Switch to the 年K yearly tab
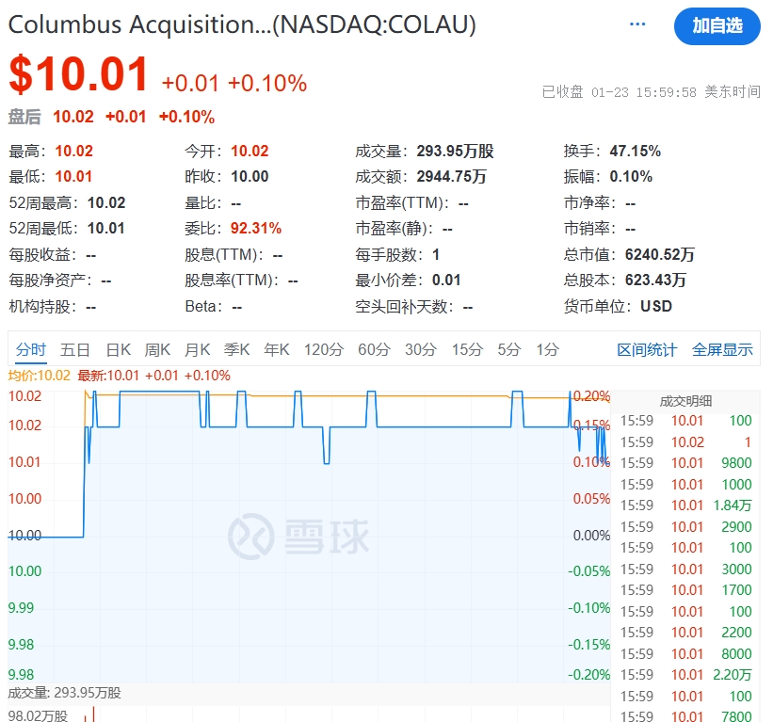Viewport: 773px width, 722px height. (276, 348)
